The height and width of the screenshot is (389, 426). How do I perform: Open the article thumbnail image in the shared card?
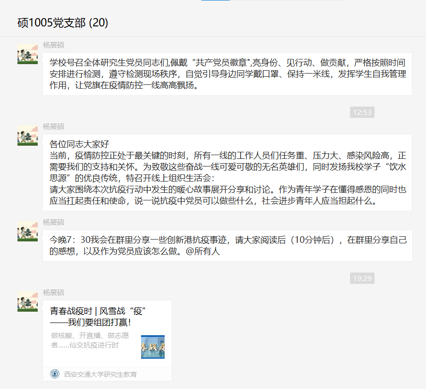coord(152,347)
